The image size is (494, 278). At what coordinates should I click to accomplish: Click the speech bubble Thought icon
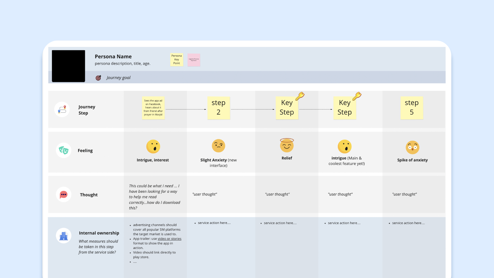64,195
